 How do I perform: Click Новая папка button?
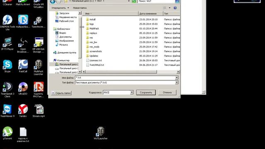tap(79, 8)
